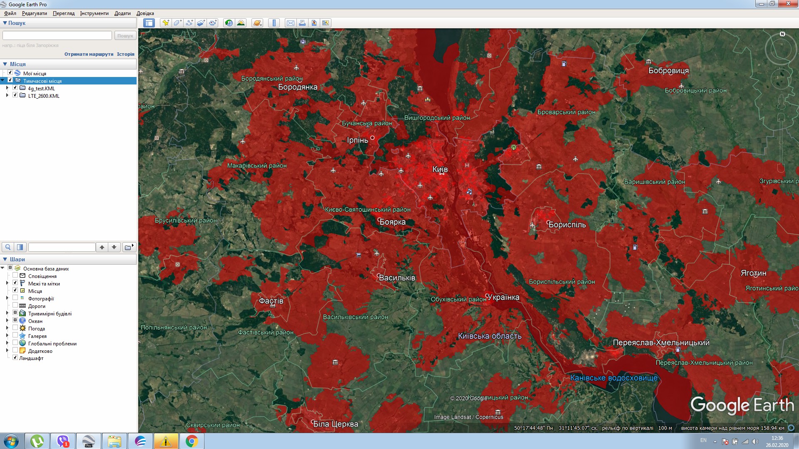Screen dimensions: 799x449
Task: Collapse the 'Місця' panel
Action: pos(5,64)
